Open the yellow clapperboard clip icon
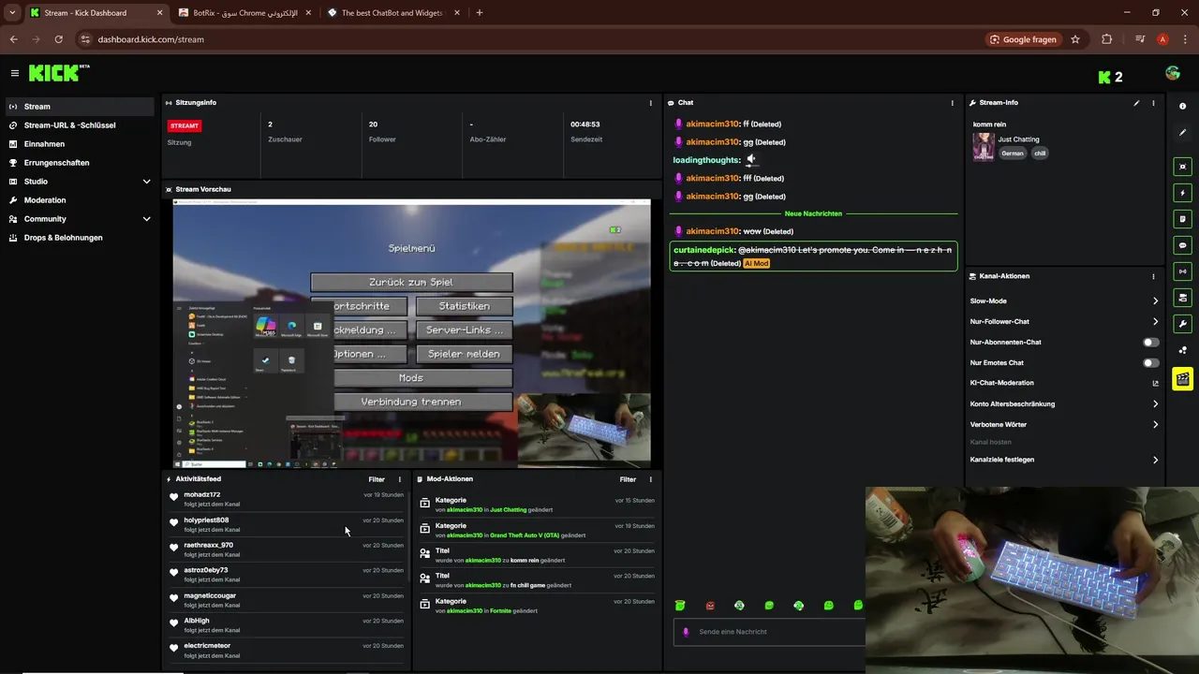Viewport: 1199px width, 674px height. pyautogui.click(x=1182, y=379)
